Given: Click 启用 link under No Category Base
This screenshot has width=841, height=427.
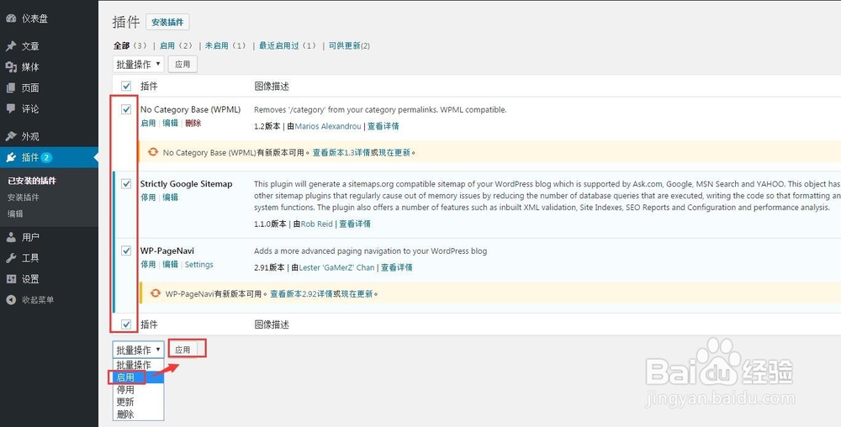Looking at the screenshot, I should (148, 124).
